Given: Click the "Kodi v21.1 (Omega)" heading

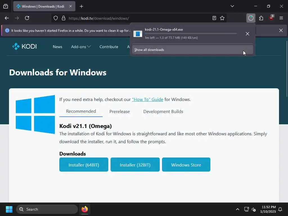Looking at the screenshot, I should click(85, 126).
